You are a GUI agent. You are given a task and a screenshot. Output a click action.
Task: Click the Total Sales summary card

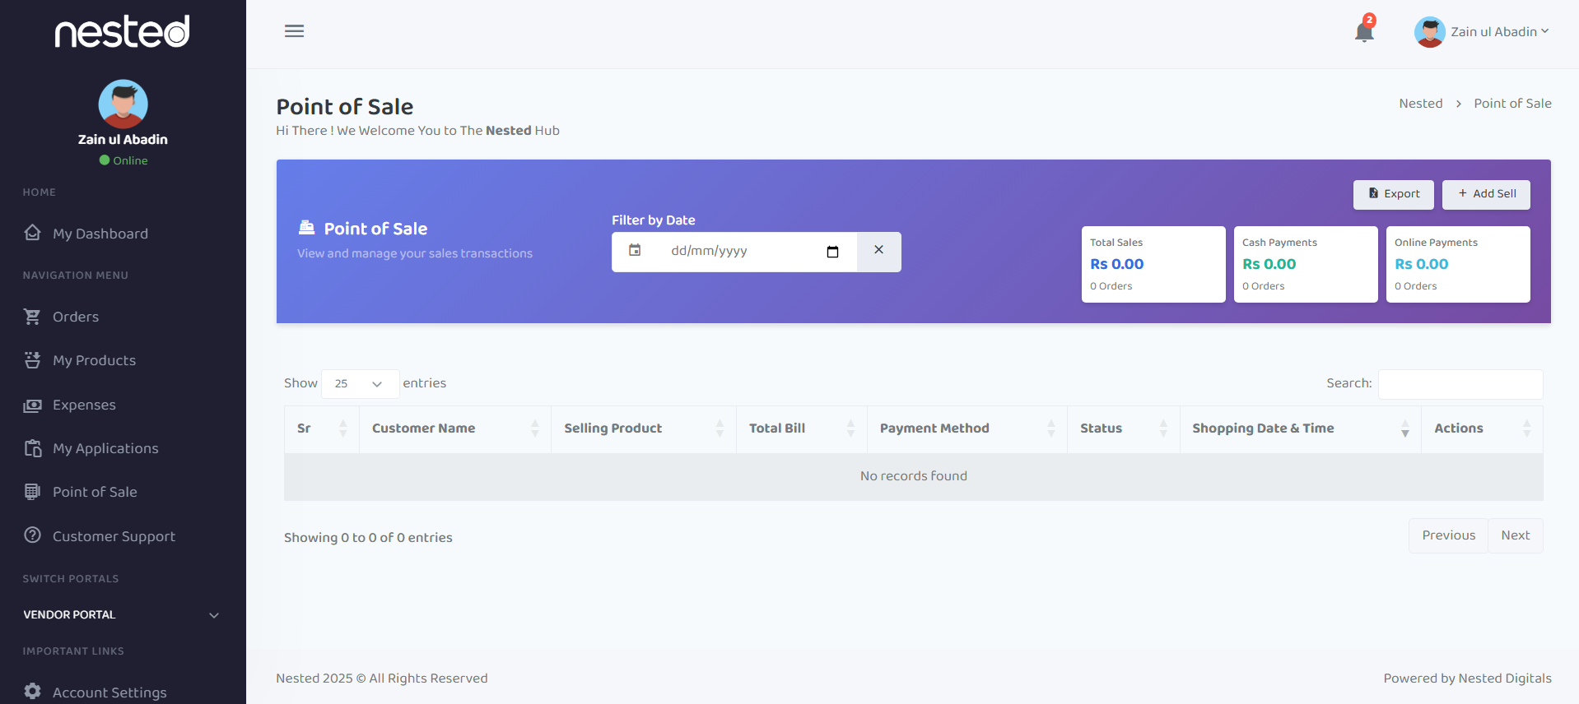1153,264
